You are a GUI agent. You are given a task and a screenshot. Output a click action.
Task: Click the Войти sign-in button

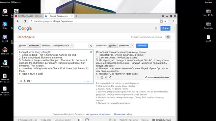165,28
